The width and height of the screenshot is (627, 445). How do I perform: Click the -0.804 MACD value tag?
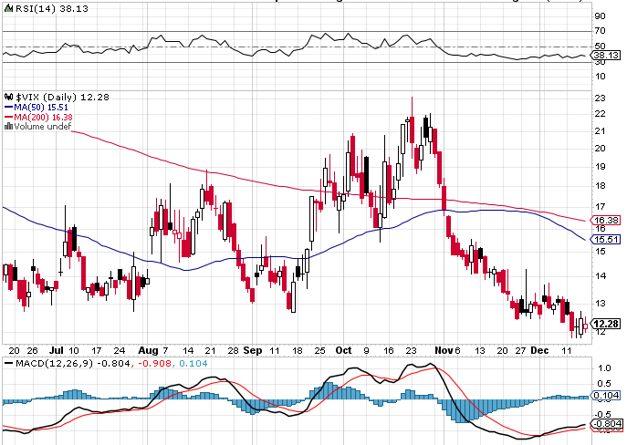coord(607,424)
